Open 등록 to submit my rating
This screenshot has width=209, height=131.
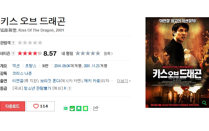coord(108,53)
